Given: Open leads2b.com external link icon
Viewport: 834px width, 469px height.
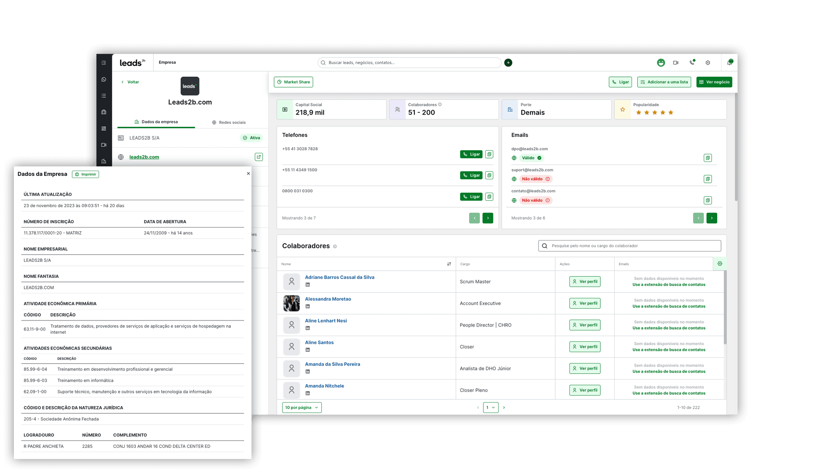Looking at the screenshot, I should pyautogui.click(x=259, y=157).
